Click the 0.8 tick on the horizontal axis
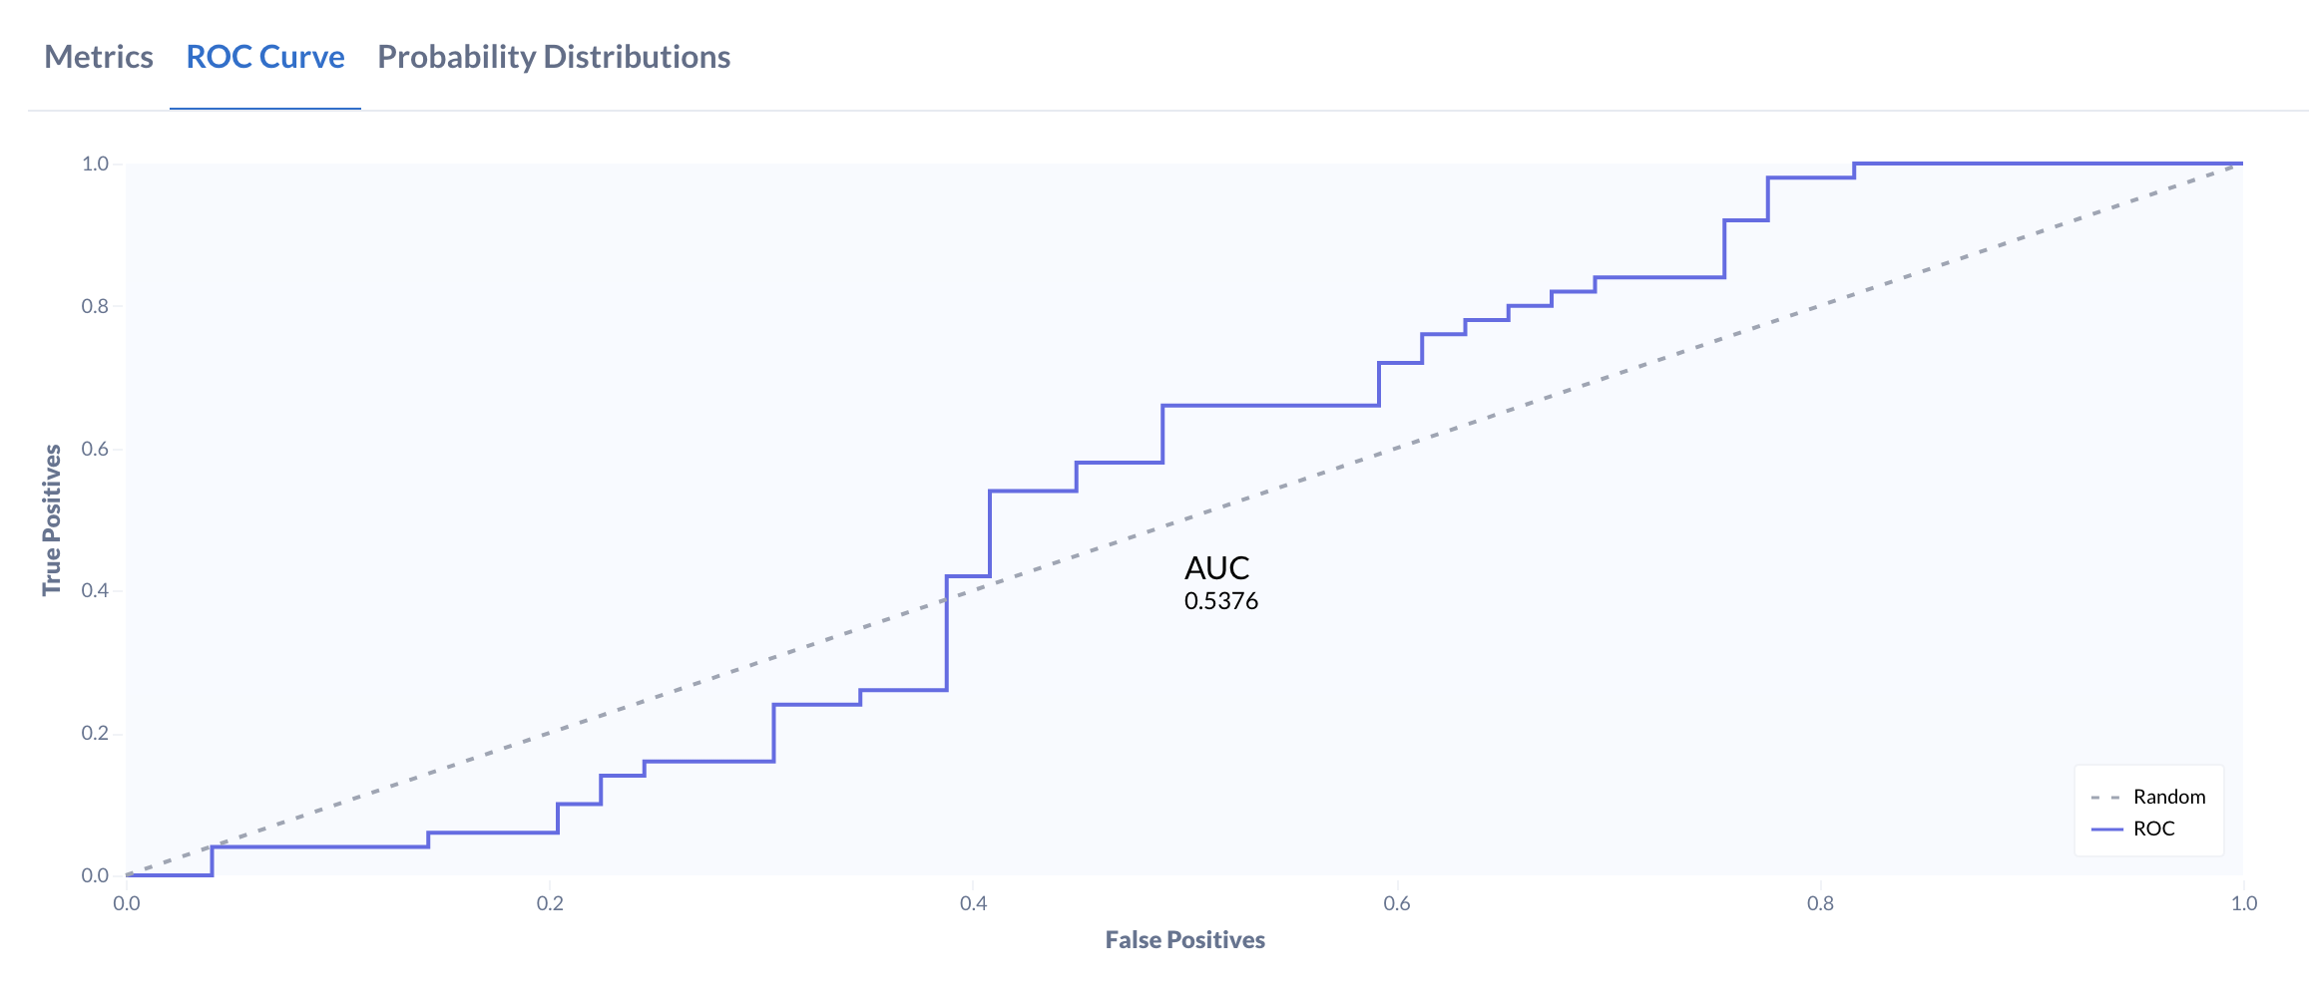The width and height of the screenshot is (2309, 999). [x=1821, y=904]
